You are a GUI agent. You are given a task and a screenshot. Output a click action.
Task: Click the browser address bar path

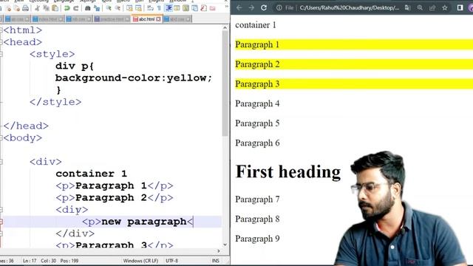350,7
